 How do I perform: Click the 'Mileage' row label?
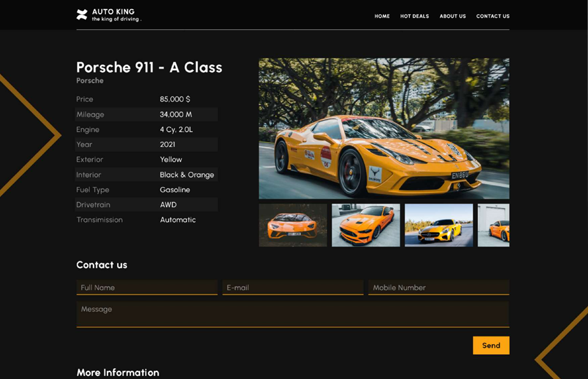click(90, 114)
